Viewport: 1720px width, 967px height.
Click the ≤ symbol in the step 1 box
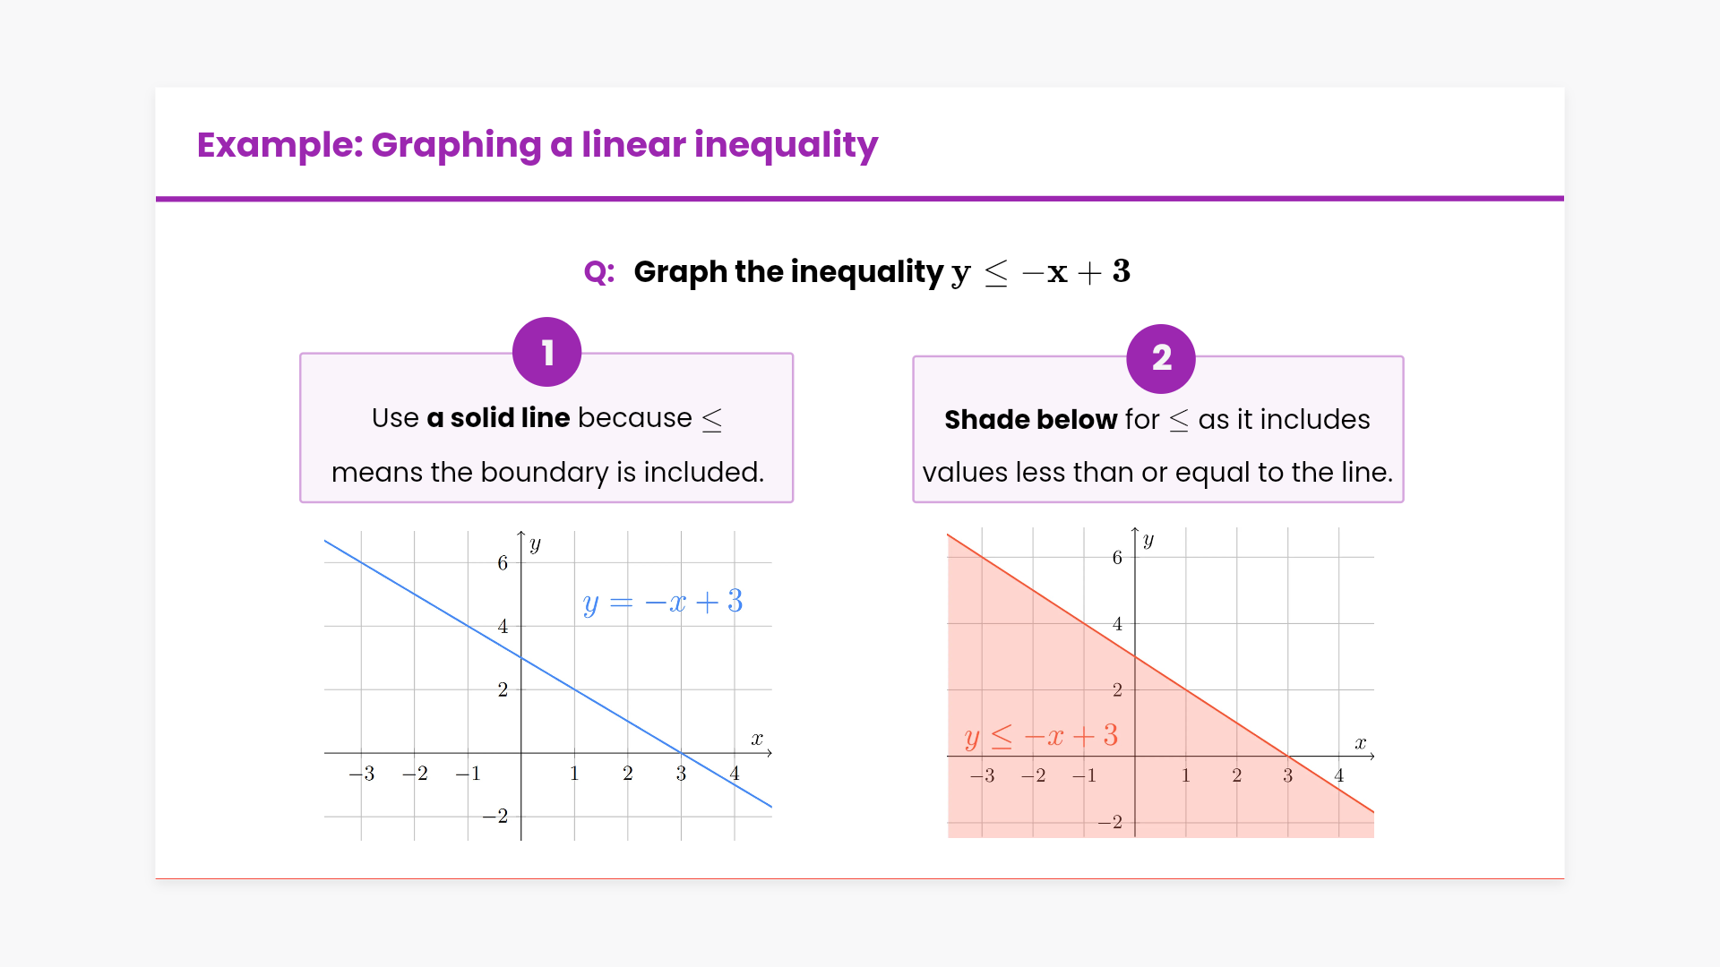click(711, 419)
